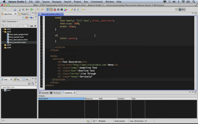
Task: Toggle the first highlighted block-selection toolbar icon
Action: [x=48, y=10]
